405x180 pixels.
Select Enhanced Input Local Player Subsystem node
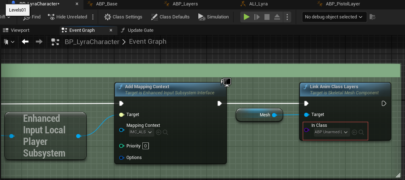(x=46, y=136)
